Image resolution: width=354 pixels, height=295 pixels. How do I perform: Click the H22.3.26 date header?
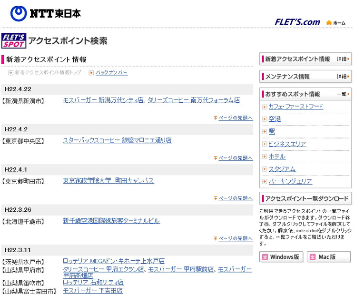coord(127,210)
